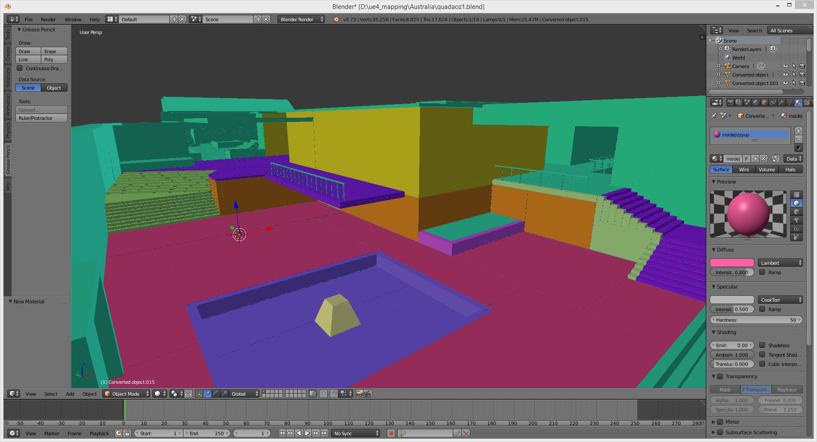Screen dimensions: 817x442
Task: Open the Modifiers tab (wrench icon)
Action: pos(781,102)
